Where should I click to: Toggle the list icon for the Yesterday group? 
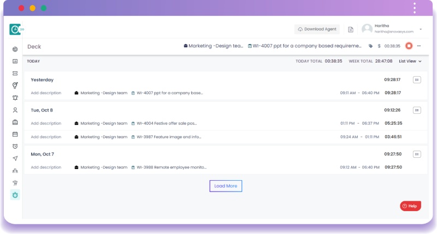(x=417, y=79)
